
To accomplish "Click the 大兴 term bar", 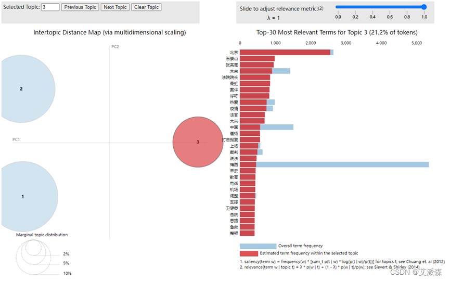I will point(252,121).
